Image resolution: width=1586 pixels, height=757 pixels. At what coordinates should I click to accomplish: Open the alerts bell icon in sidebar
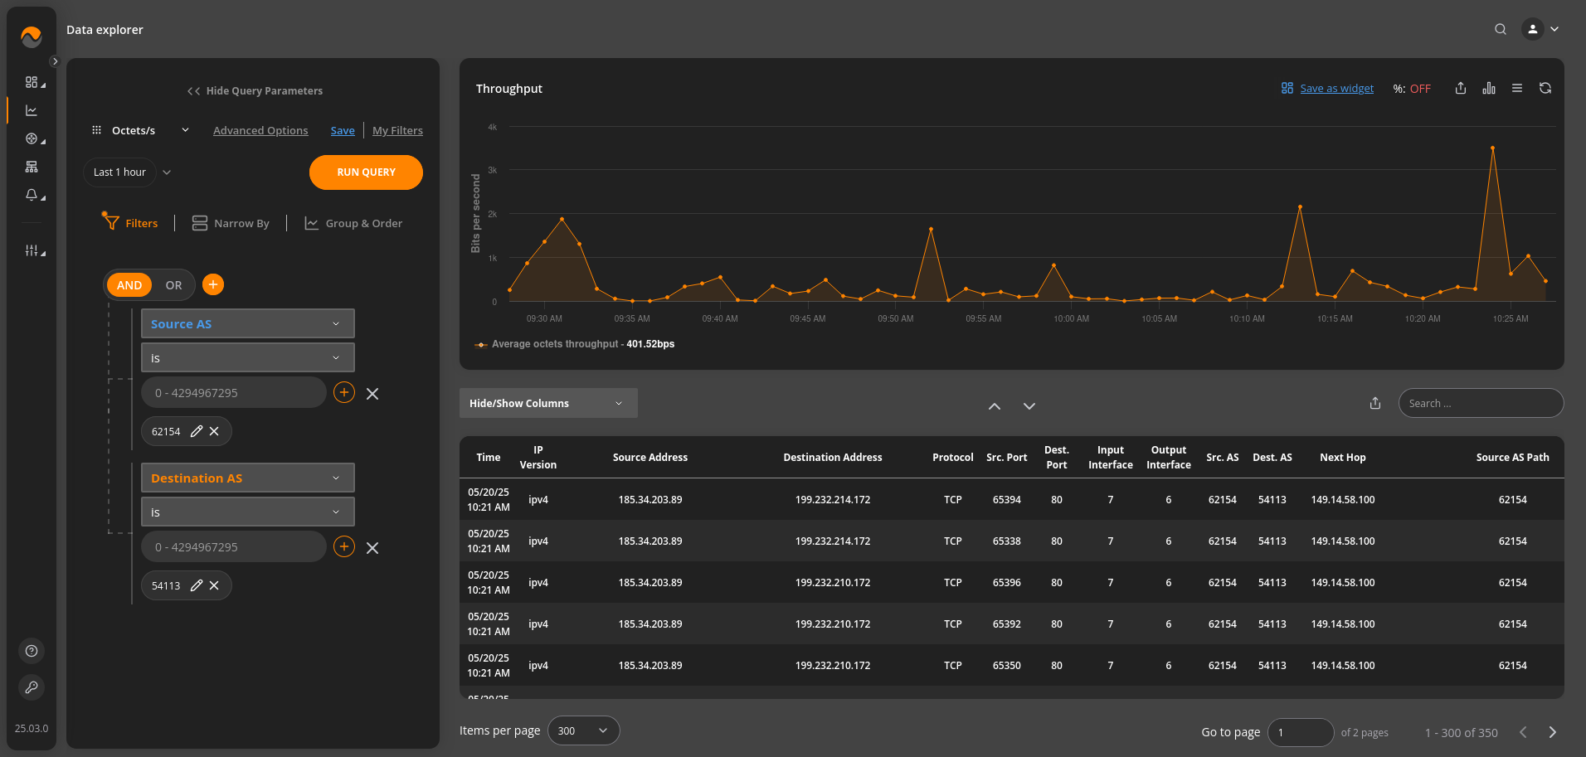point(32,195)
